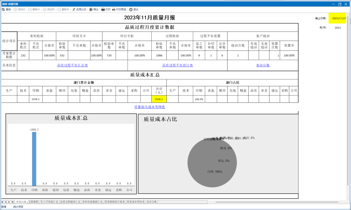Open the 品质过程不良统计表 link
This screenshot has height=210, width=351.
click(x=177, y=65)
